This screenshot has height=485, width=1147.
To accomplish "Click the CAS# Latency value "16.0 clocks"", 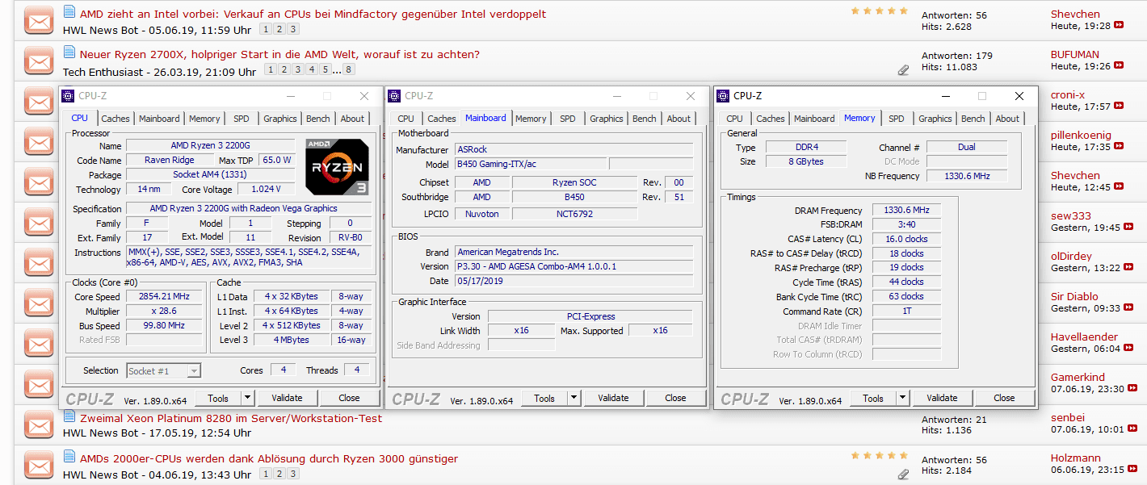I will (906, 239).
